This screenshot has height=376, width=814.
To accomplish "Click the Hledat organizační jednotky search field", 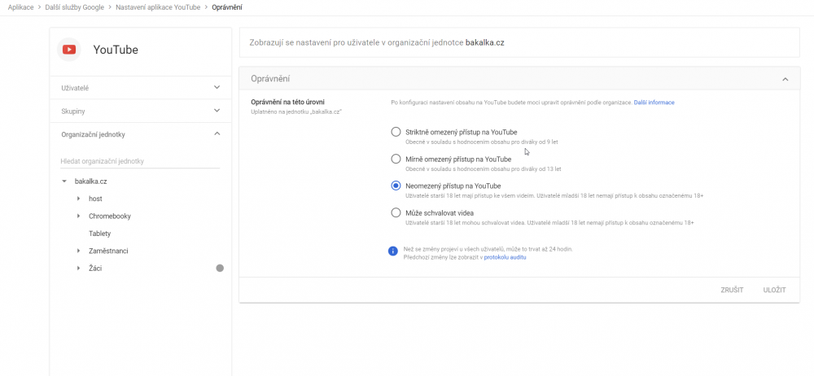I will 140,161.
